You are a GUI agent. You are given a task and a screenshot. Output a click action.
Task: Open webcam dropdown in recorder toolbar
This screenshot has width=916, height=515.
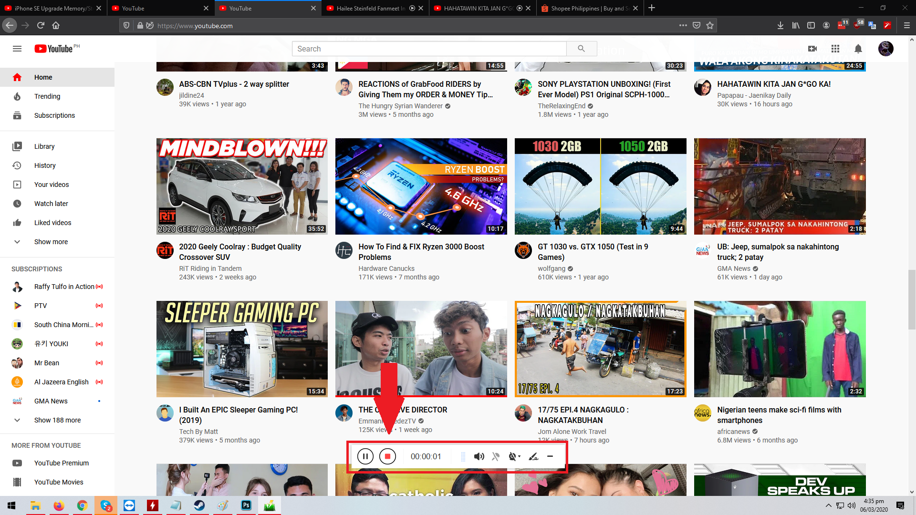515,456
